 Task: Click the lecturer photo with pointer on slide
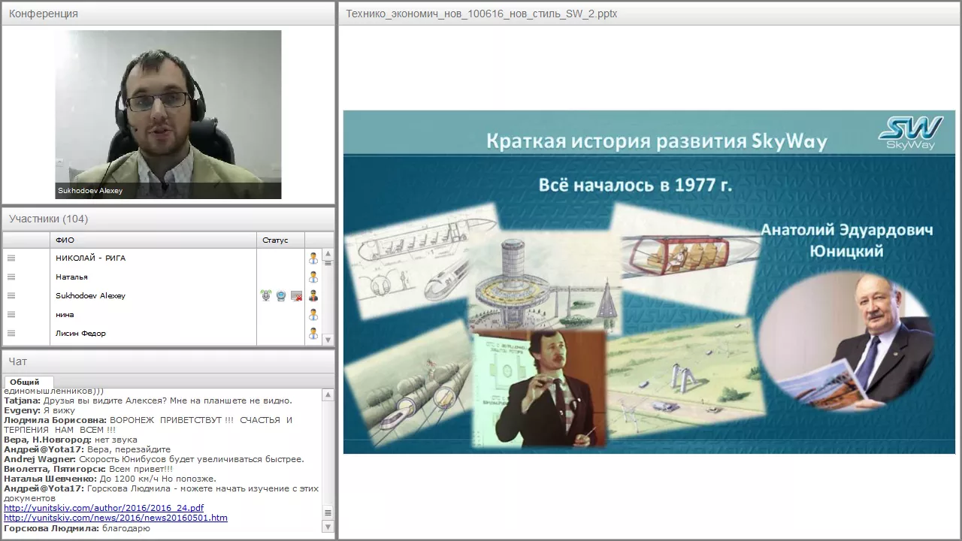(x=538, y=389)
